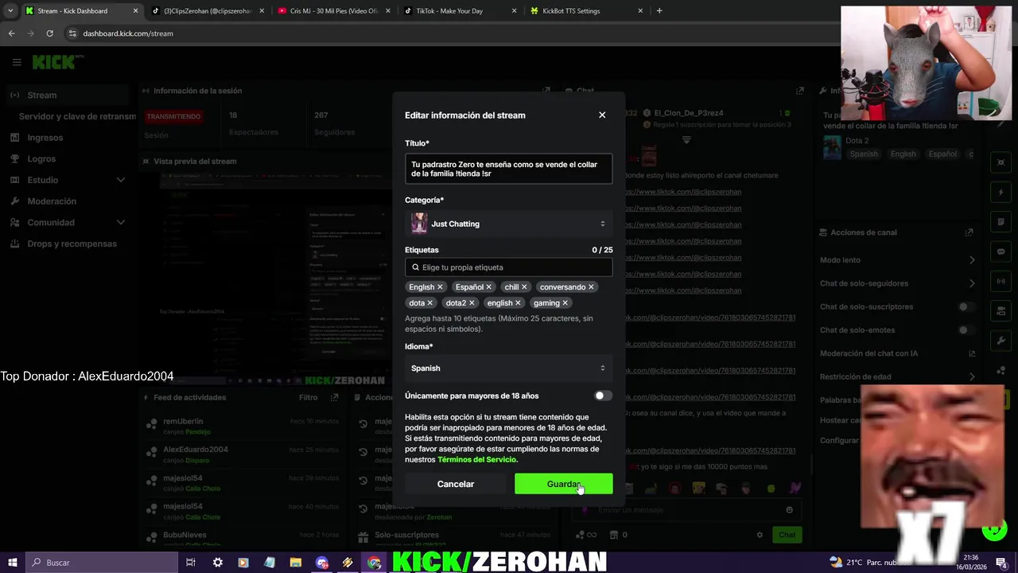The height and width of the screenshot is (573, 1018).
Task: Pop out the Feed de actividades panel
Action: click(x=335, y=397)
